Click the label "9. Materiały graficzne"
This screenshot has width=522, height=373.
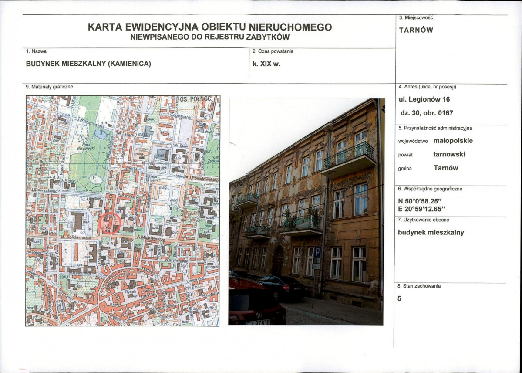pyautogui.click(x=49, y=87)
